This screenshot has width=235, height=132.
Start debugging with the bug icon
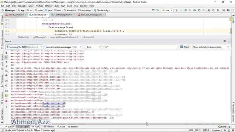(185, 10)
